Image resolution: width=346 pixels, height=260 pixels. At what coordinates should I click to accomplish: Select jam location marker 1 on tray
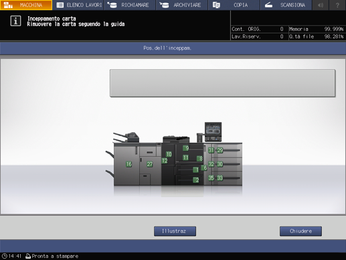(196, 170)
